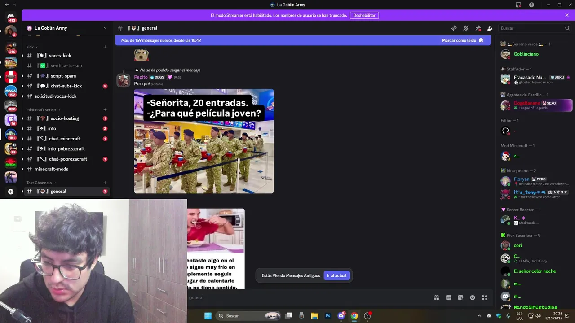Open the GIF picker icon

[448, 297]
